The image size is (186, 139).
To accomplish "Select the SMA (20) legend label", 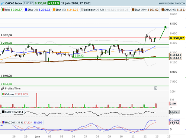I will (33, 10).
